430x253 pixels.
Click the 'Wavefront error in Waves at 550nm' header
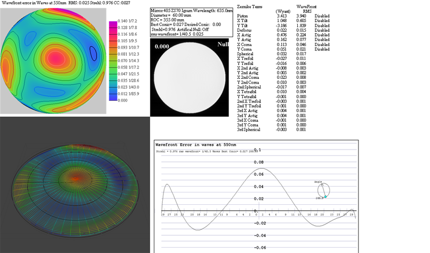point(34,3)
